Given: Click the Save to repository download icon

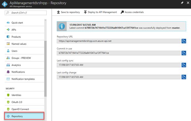Looking at the screenshot, I should point(58,12).
